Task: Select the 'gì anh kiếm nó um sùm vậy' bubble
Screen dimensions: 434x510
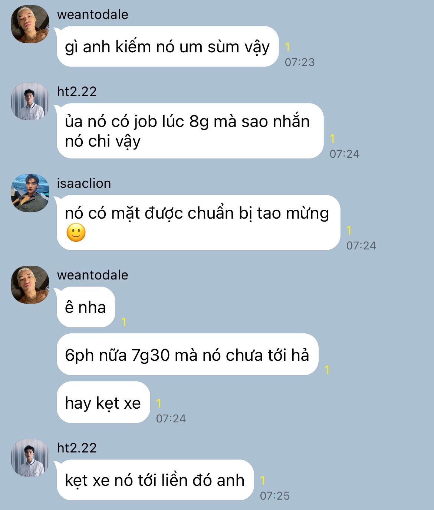Action: point(168,46)
